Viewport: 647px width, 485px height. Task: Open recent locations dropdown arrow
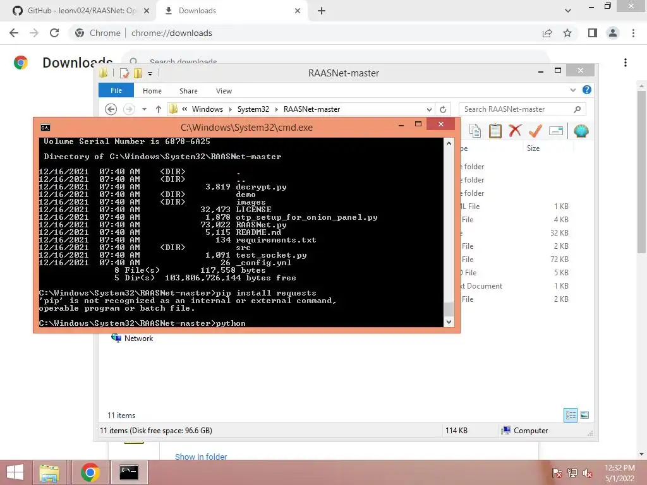pyautogui.click(x=145, y=109)
